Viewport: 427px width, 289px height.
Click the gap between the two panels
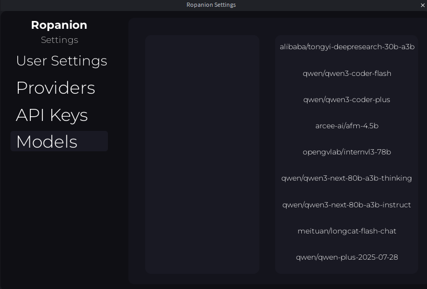coord(267,154)
